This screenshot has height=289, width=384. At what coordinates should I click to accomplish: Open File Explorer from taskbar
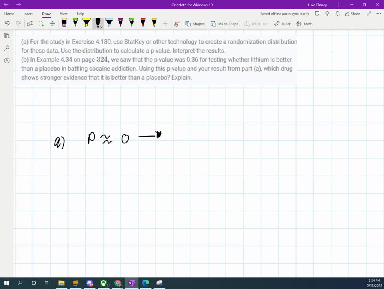point(61,283)
